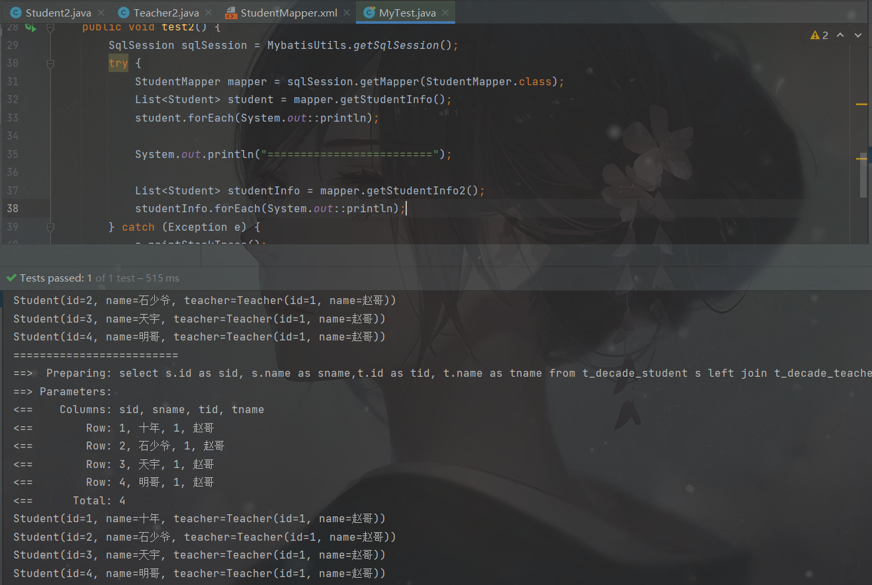Close the Student2.java tab

pos(101,13)
